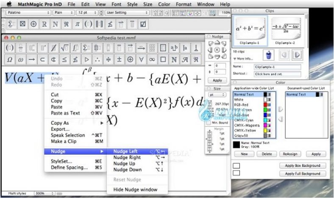Click the New color button
Viewport: 334px width, 198px height.
pos(244,154)
